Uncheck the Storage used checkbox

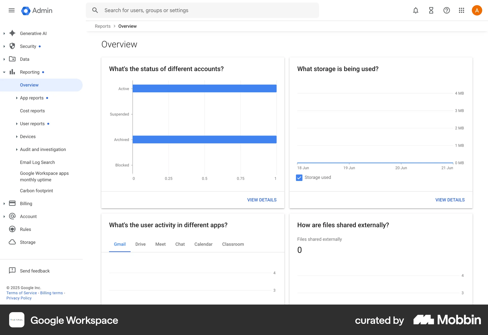coord(299,178)
